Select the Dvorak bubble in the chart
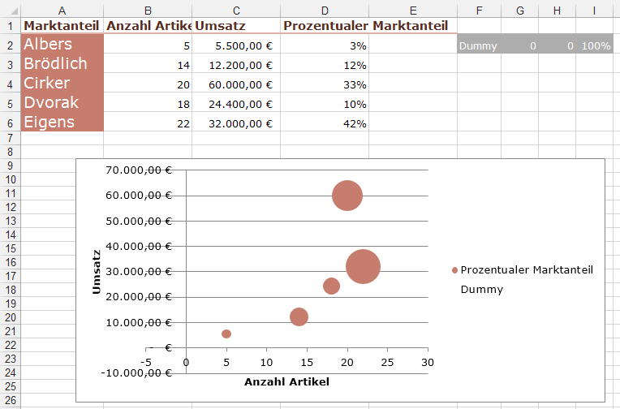Screen dimensions: 620x409 [331, 286]
